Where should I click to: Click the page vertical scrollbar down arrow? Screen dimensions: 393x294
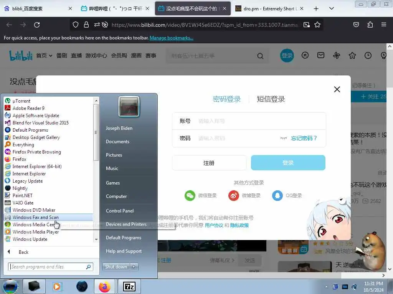(390, 269)
